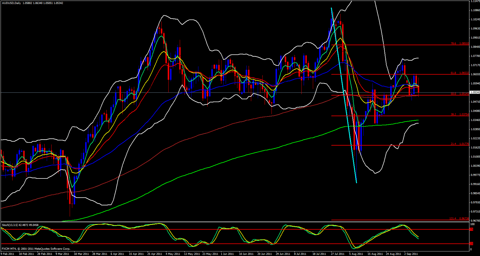Viewport: 480px width, 256px height.
Task: Select the 5 Aug 2011 date label
Action: (x=356, y=254)
